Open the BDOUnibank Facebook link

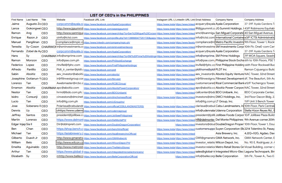[105, 93]
